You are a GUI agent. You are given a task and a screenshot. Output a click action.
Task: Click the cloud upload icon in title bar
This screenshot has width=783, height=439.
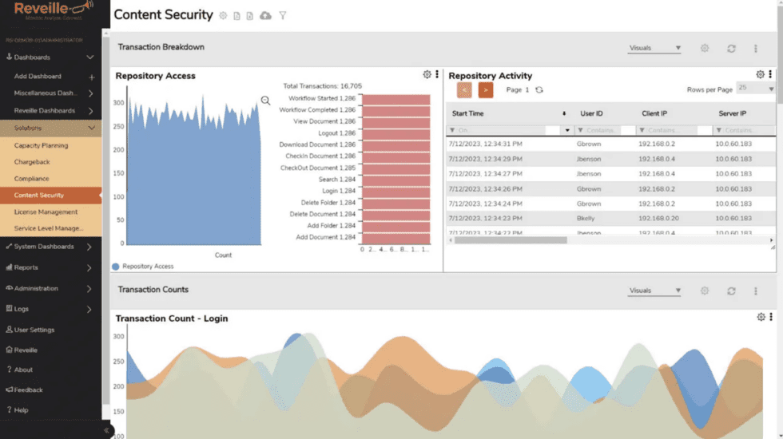[265, 16]
